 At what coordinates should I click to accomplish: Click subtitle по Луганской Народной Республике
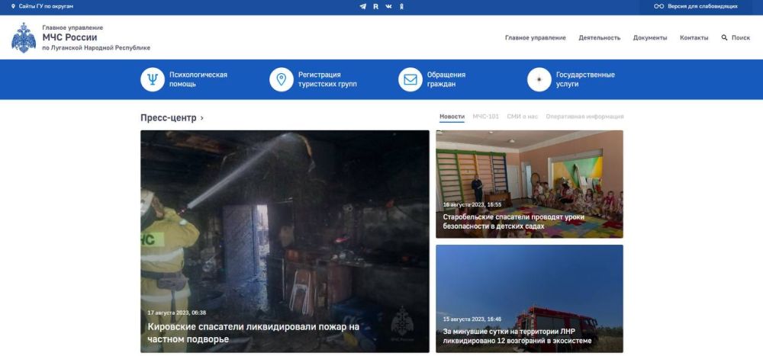(x=96, y=48)
